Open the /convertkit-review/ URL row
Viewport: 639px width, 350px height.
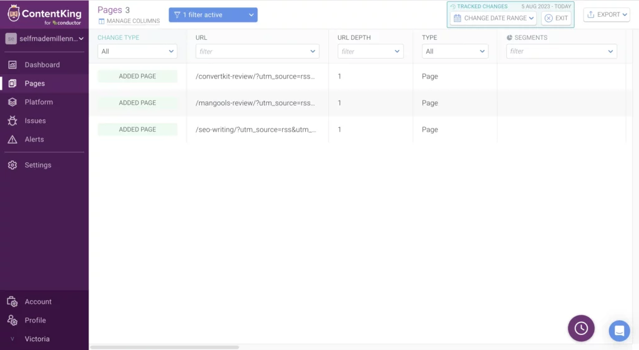click(x=255, y=76)
